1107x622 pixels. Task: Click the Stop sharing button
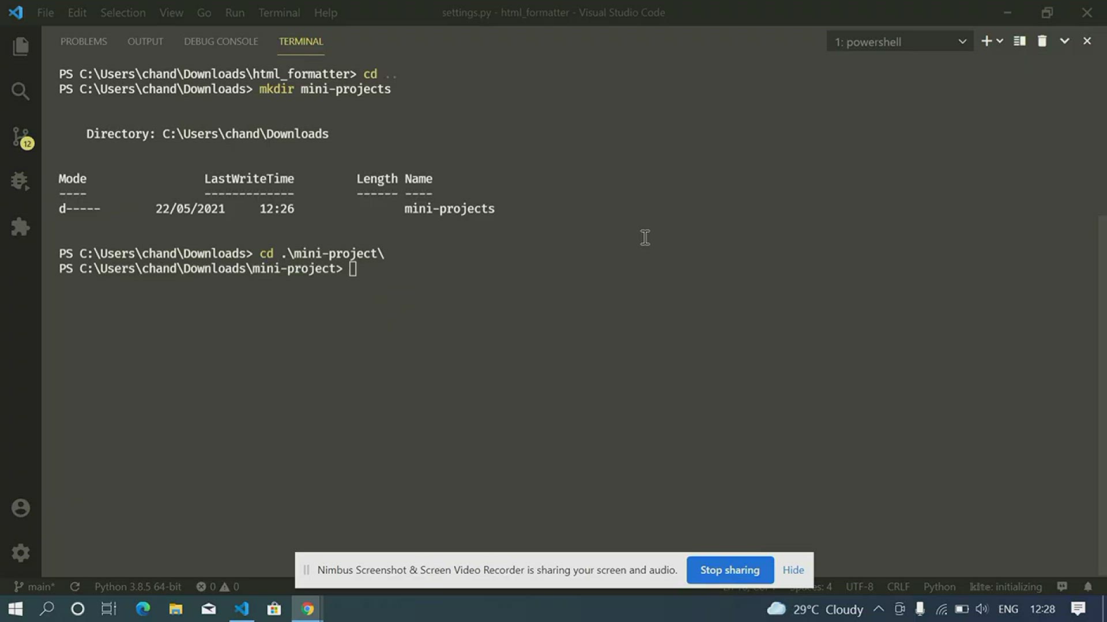tap(729, 570)
